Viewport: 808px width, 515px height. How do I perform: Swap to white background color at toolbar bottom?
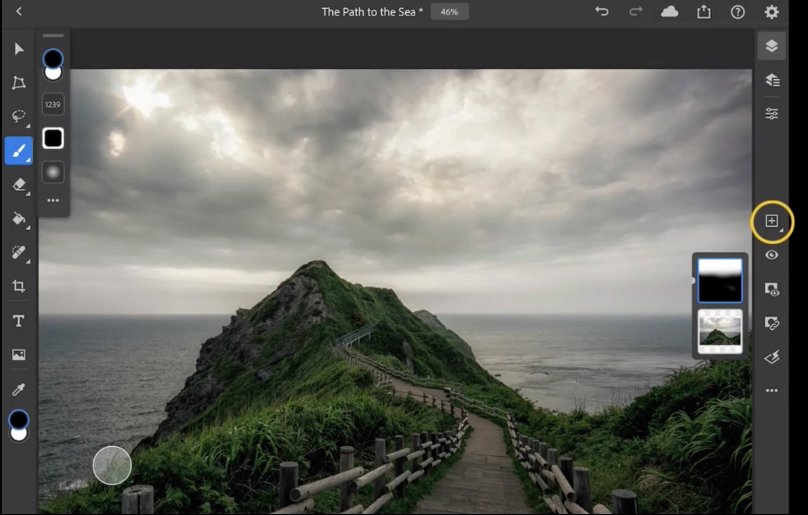point(19,435)
